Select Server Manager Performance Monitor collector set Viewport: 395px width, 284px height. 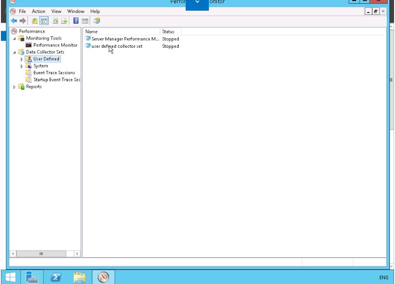point(124,39)
